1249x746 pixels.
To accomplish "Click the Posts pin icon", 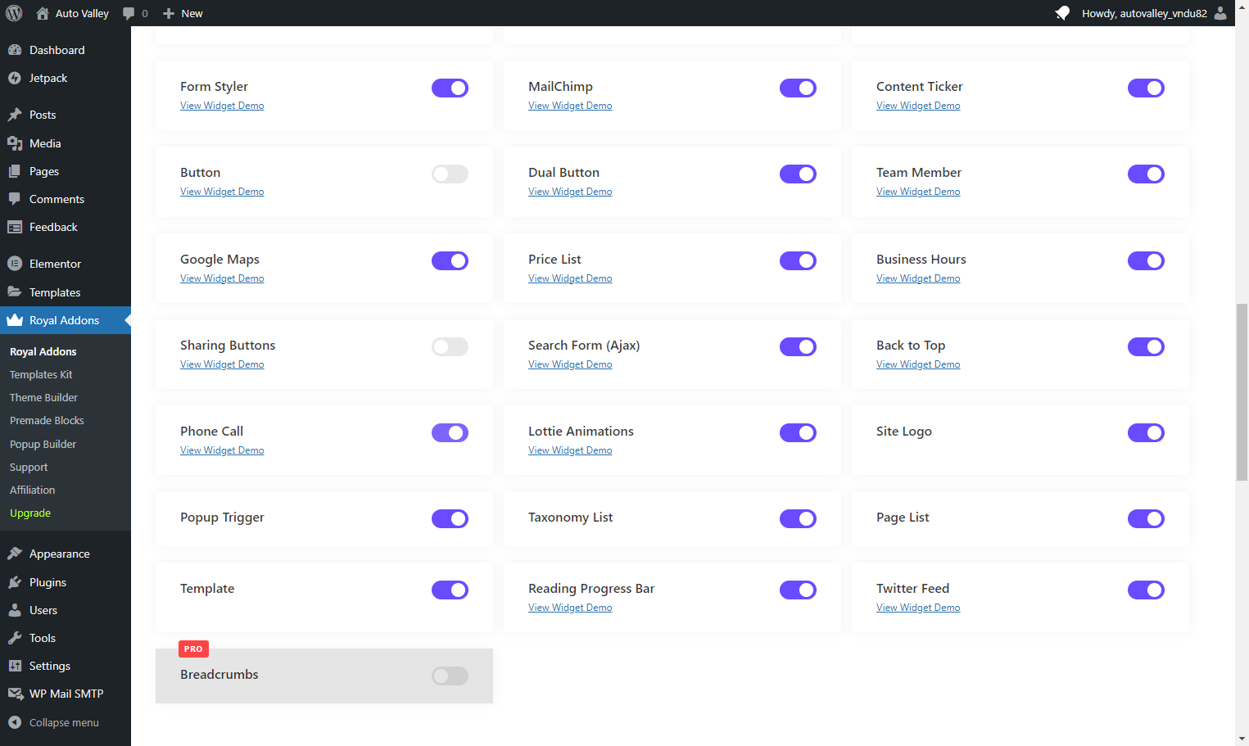I will [15, 115].
